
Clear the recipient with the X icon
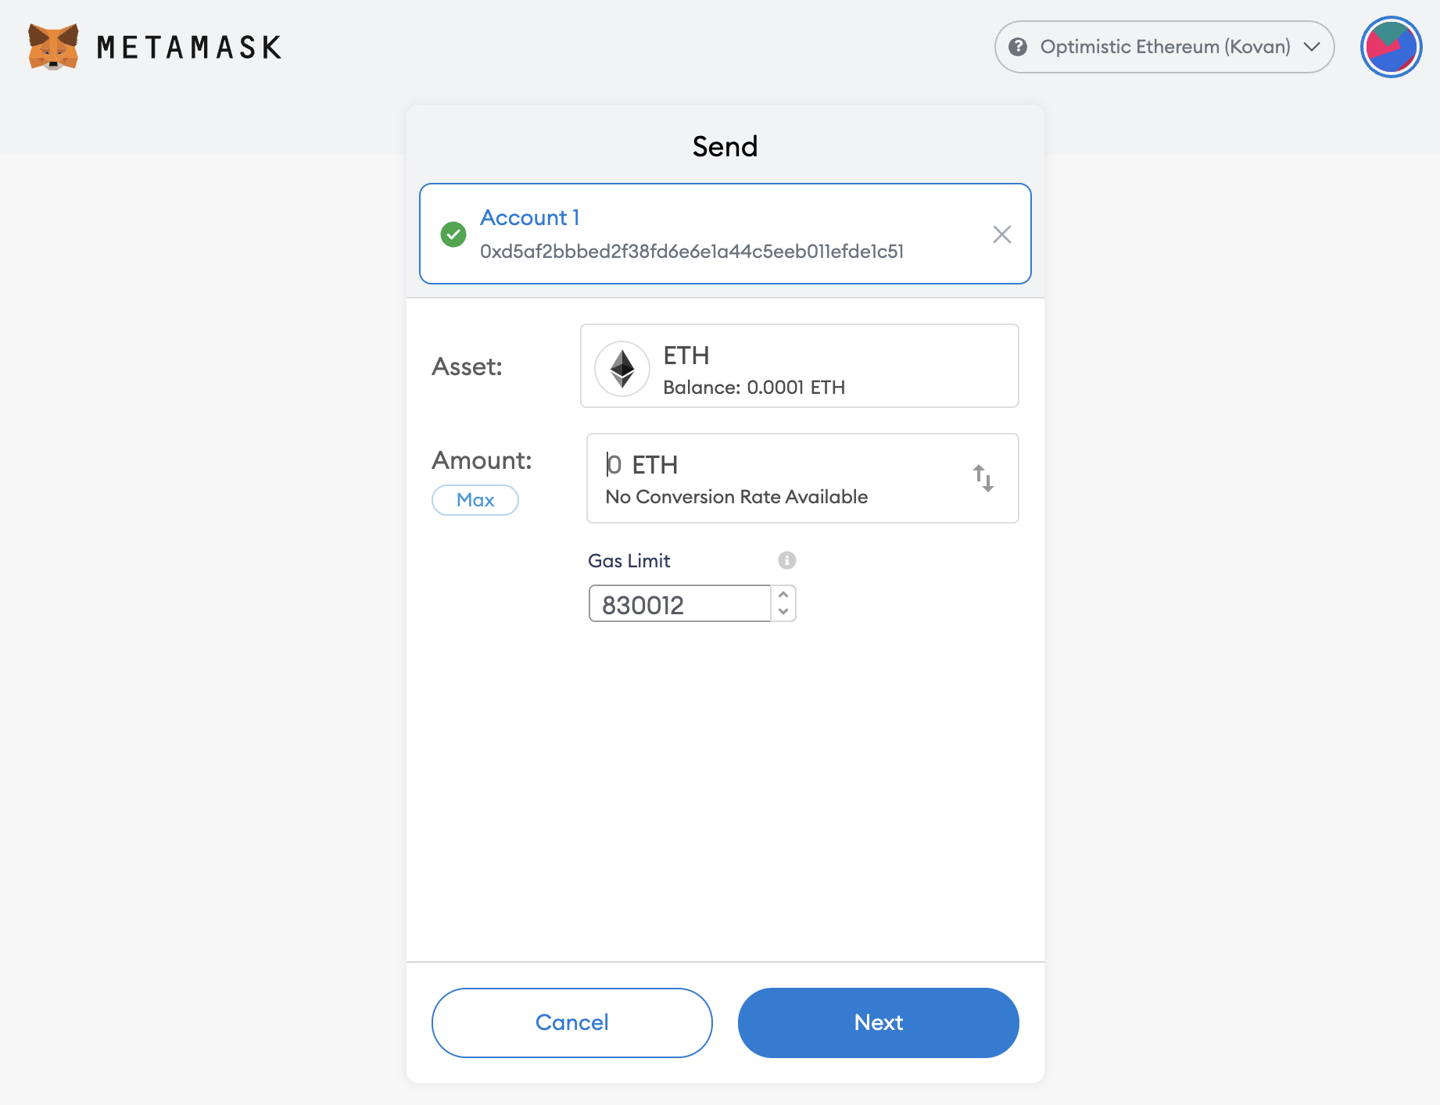(1001, 234)
